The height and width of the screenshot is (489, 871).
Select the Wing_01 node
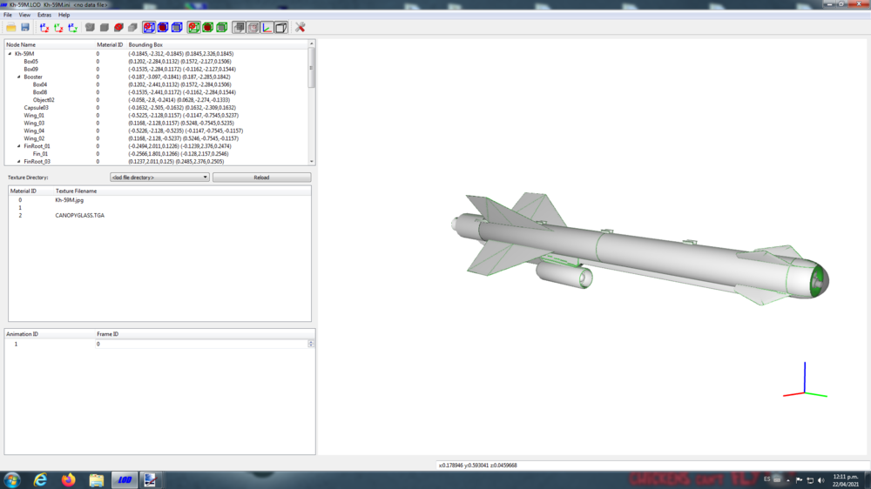coord(34,116)
